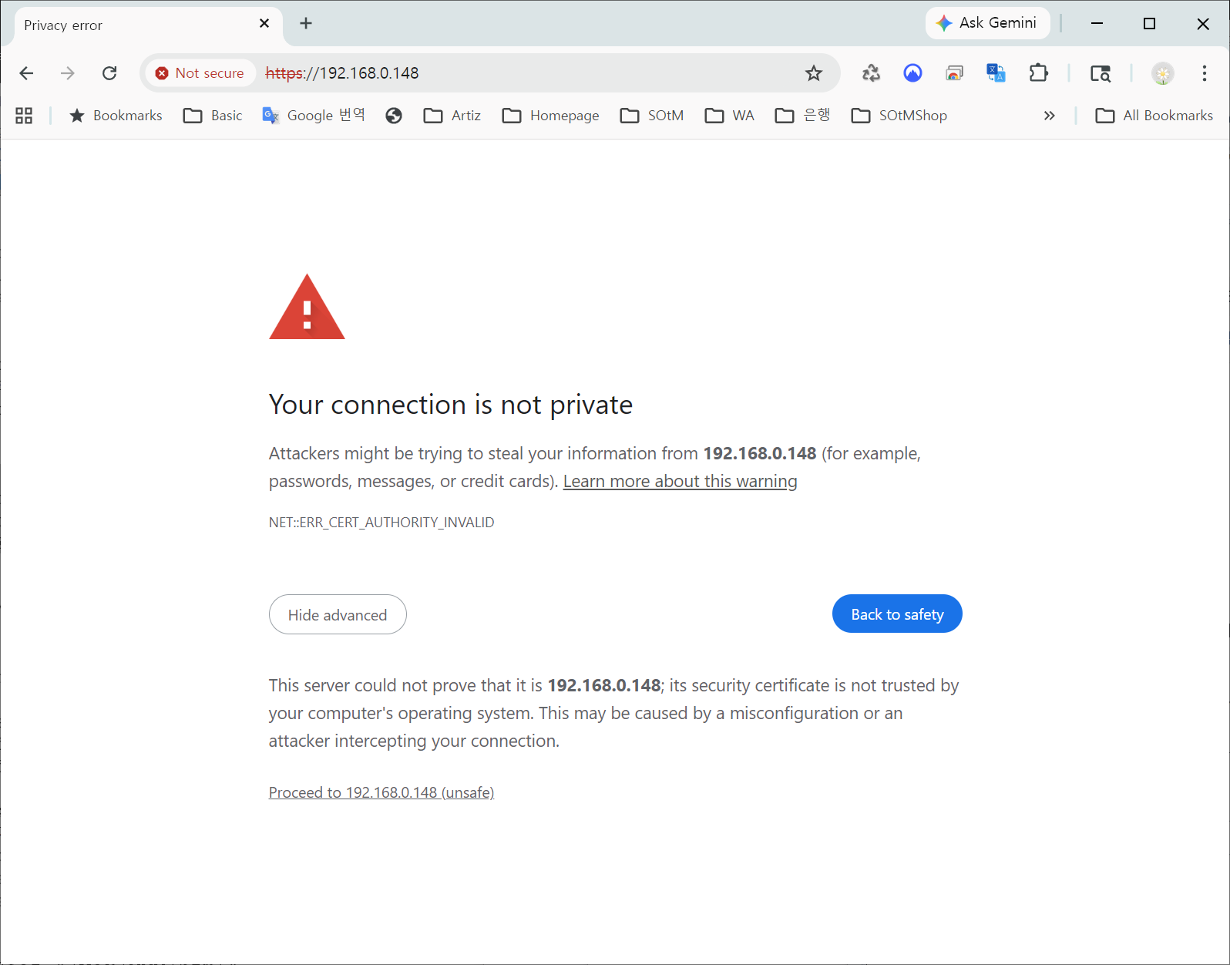
Task: Go back using the back arrow
Action: click(26, 73)
